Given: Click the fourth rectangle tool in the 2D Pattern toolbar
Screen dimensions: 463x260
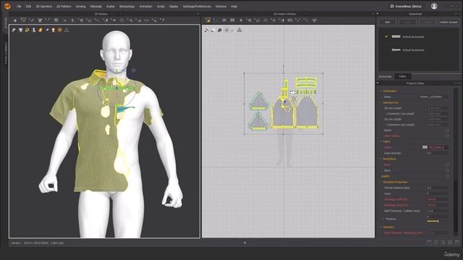Looking at the screenshot, I should pyautogui.click(x=232, y=20).
